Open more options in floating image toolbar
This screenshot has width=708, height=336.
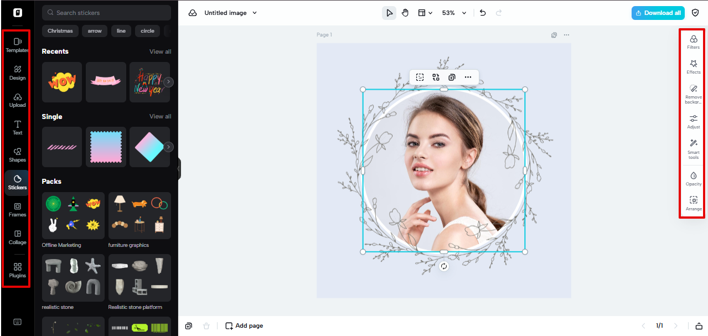pyautogui.click(x=468, y=77)
